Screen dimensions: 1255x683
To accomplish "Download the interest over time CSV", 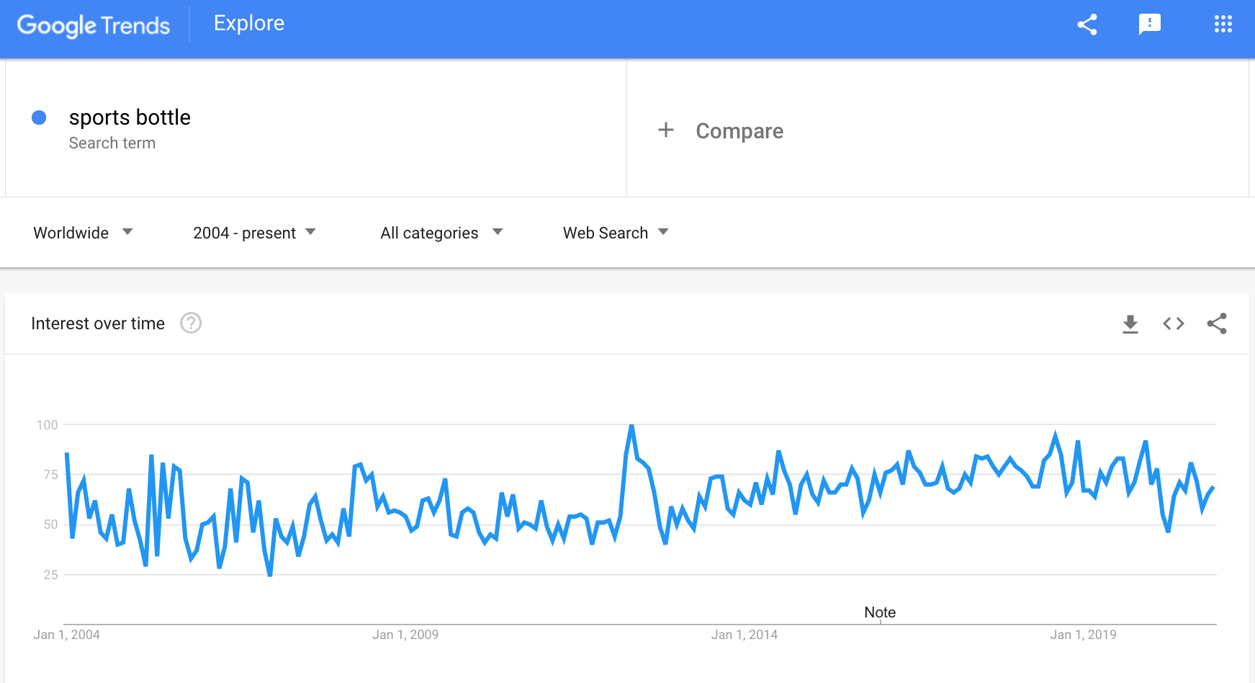I will [1130, 324].
